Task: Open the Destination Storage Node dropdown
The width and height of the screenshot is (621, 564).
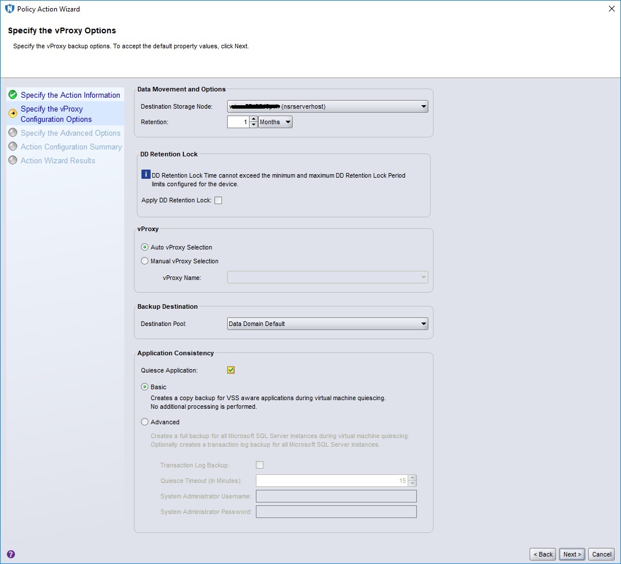Action: [423, 106]
